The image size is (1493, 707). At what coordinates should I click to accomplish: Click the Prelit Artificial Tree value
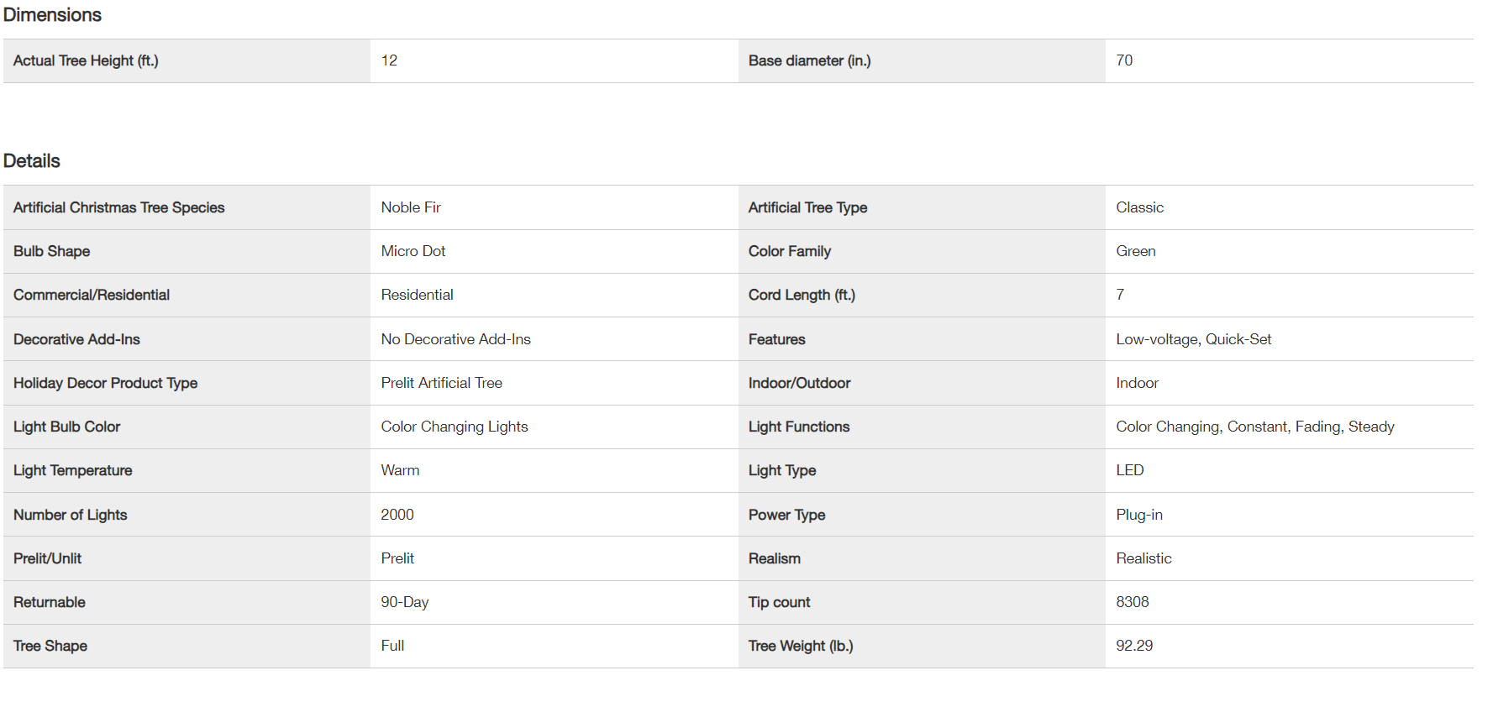[x=442, y=383]
